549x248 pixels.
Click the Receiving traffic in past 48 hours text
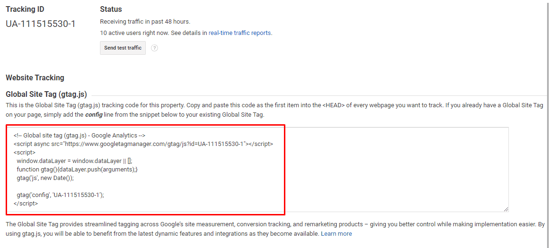pos(145,21)
